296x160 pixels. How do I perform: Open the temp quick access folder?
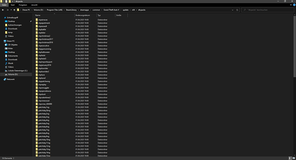point(10,33)
